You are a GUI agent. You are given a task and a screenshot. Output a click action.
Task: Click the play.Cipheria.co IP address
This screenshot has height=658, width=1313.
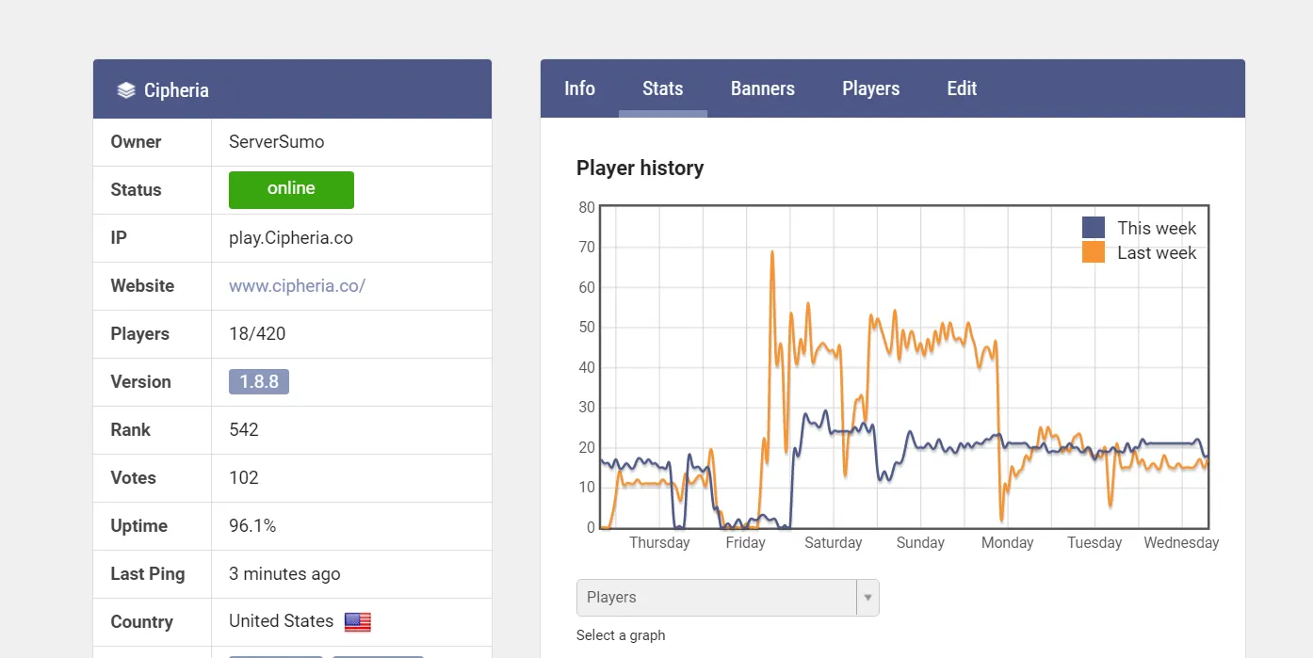[x=291, y=238]
